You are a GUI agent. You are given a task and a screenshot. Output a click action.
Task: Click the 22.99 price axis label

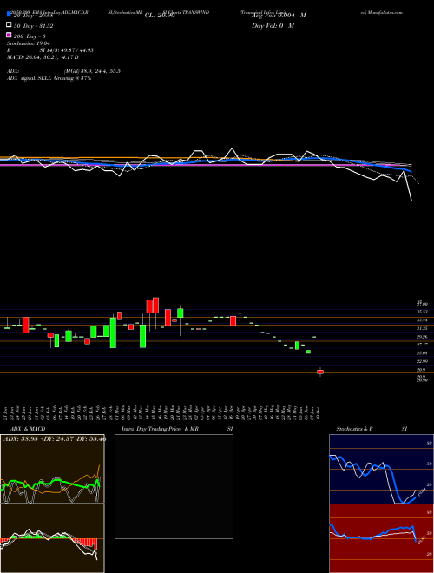pos(423,361)
